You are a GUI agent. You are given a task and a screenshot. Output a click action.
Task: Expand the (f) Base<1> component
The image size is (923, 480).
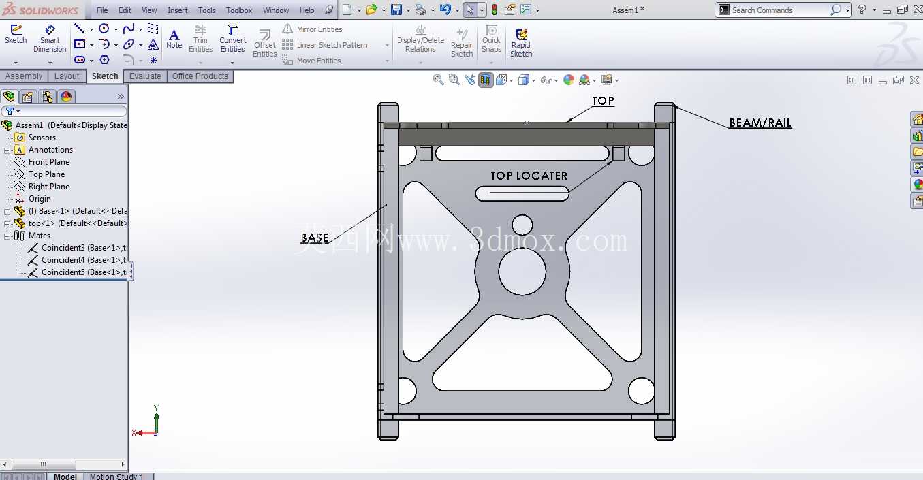point(7,211)
